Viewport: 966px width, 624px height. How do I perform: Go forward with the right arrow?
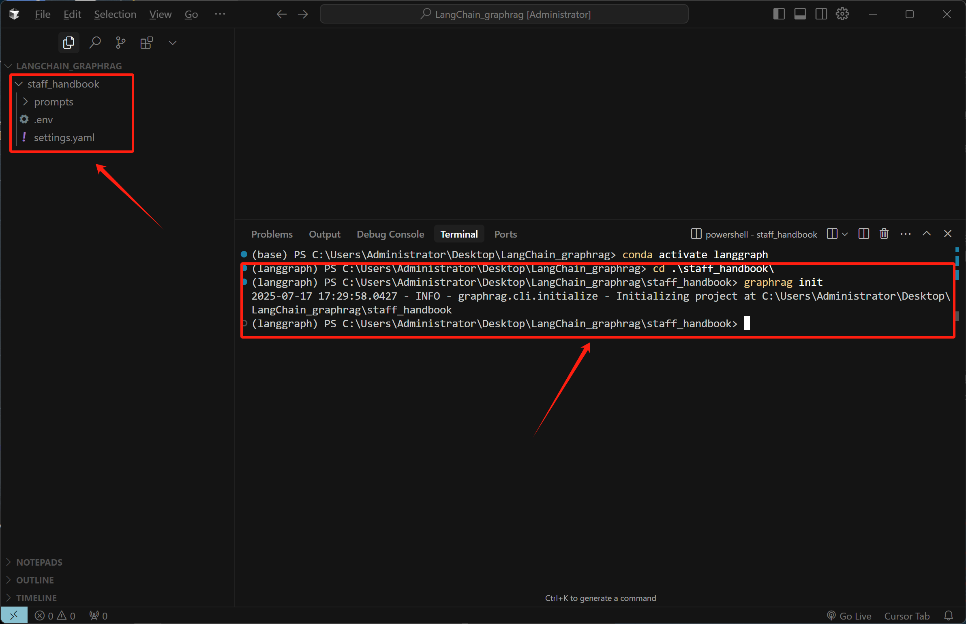pos(303,15)
